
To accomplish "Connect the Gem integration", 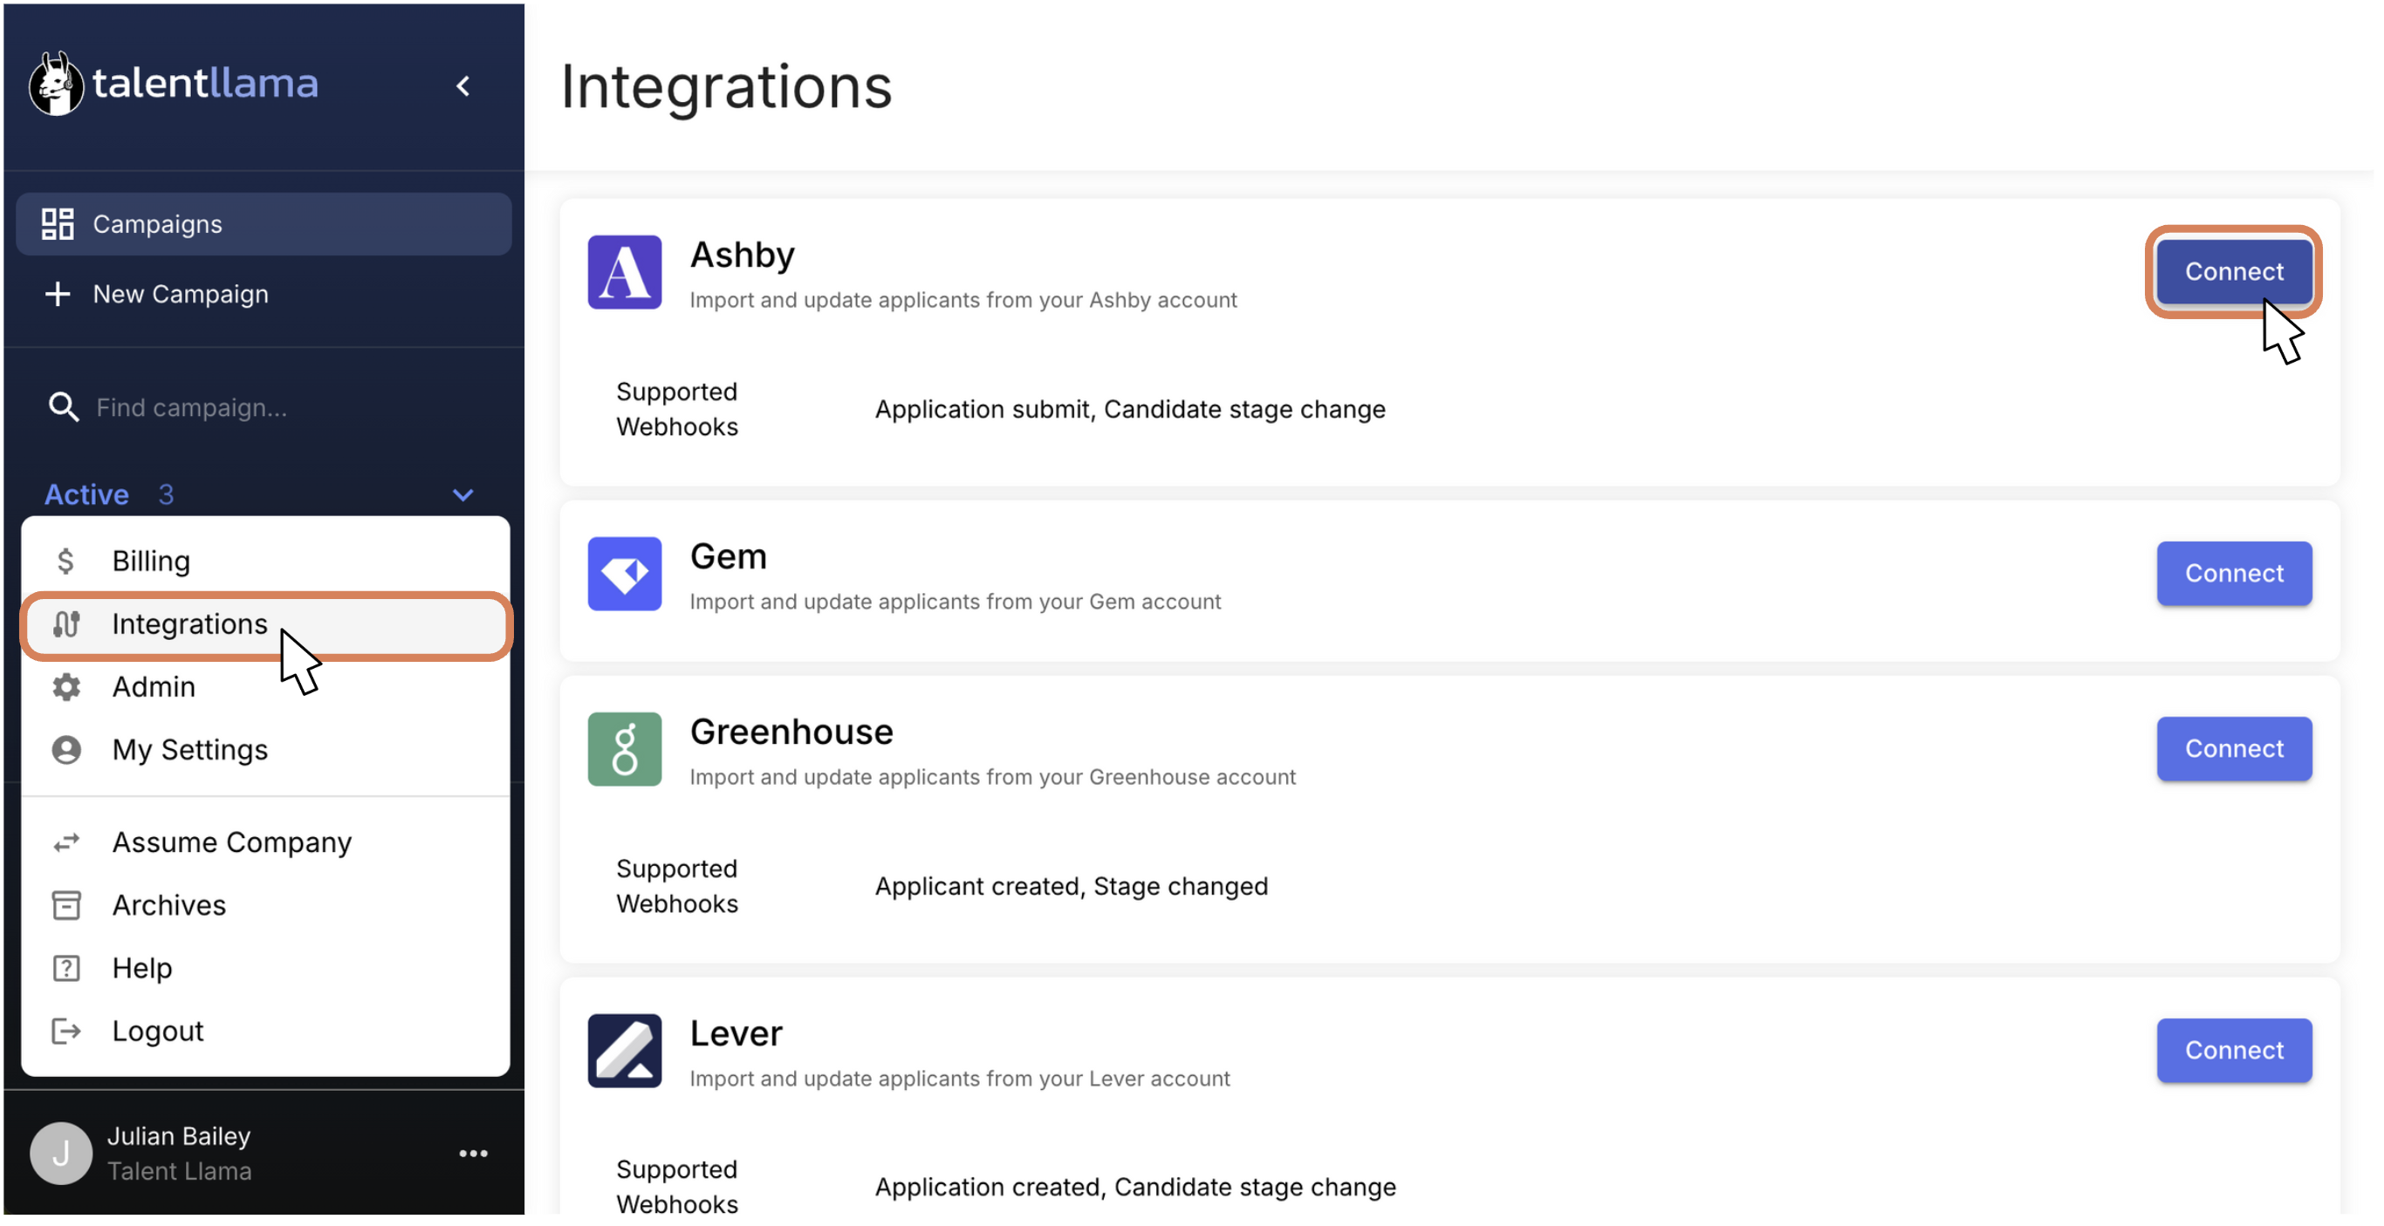I will click(2233, 574).
